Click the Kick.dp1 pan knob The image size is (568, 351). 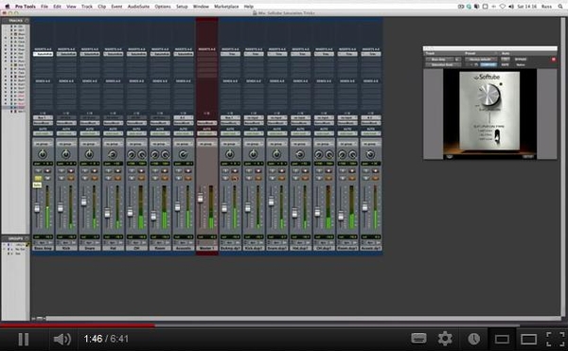[253, 154]
